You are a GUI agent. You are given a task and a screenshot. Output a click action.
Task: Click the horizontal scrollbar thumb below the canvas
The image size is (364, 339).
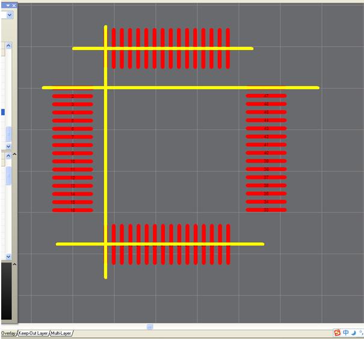(x=150, y=327)
